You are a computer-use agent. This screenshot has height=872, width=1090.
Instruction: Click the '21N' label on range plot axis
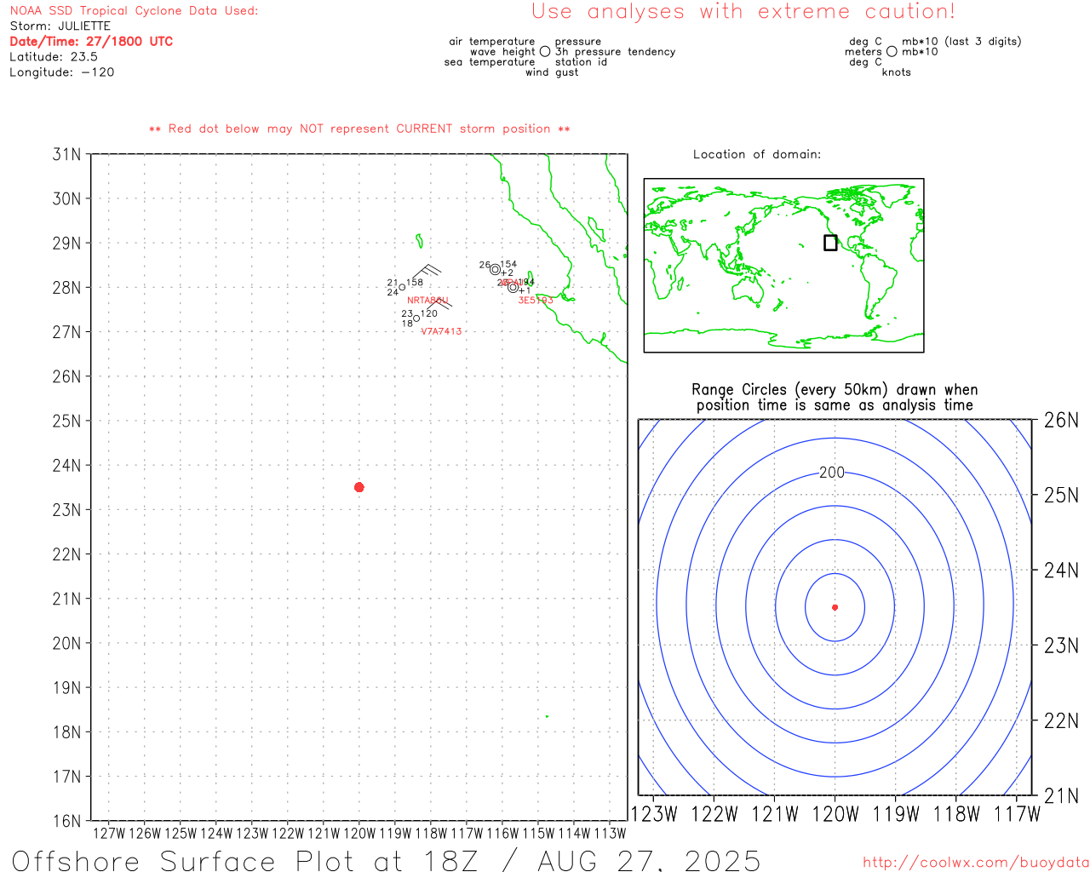(1061, 796)
